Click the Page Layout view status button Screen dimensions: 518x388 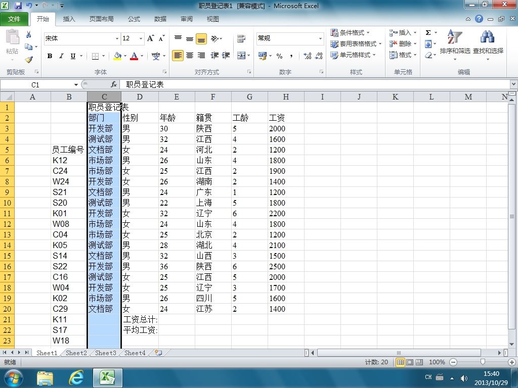(x=410, y=362)
